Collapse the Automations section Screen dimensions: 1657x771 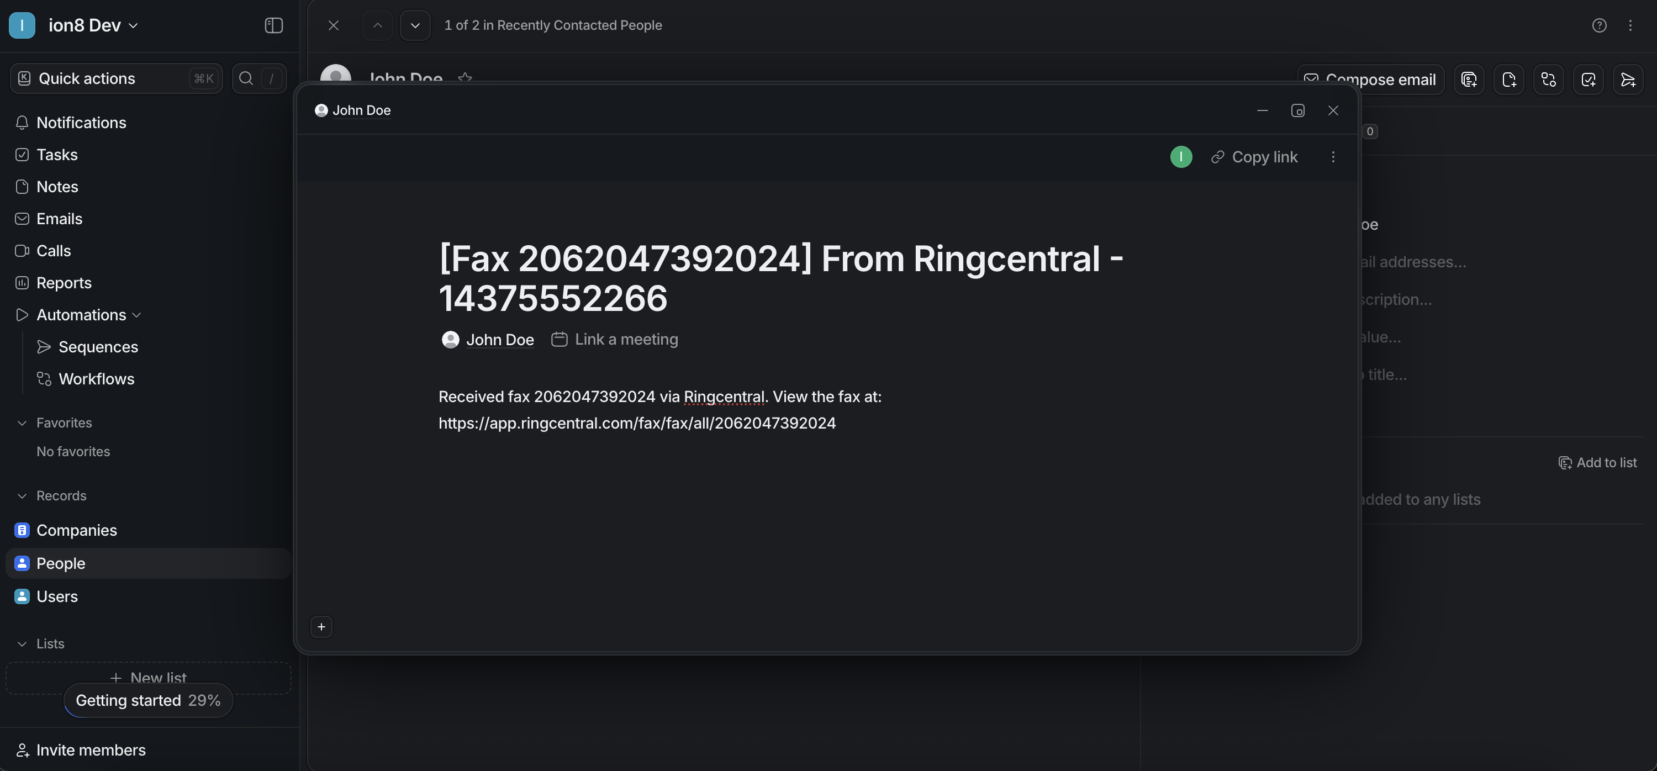coord(136,315)
